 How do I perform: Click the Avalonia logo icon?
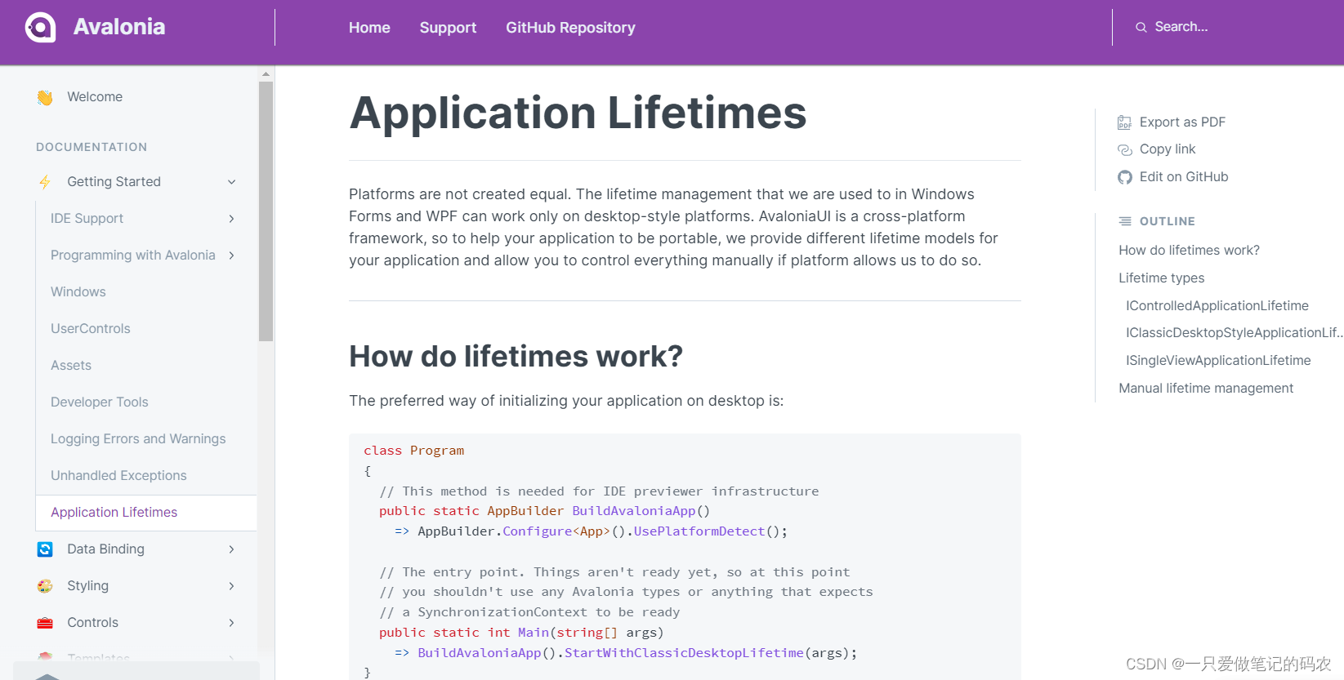[x=40, y=27]
